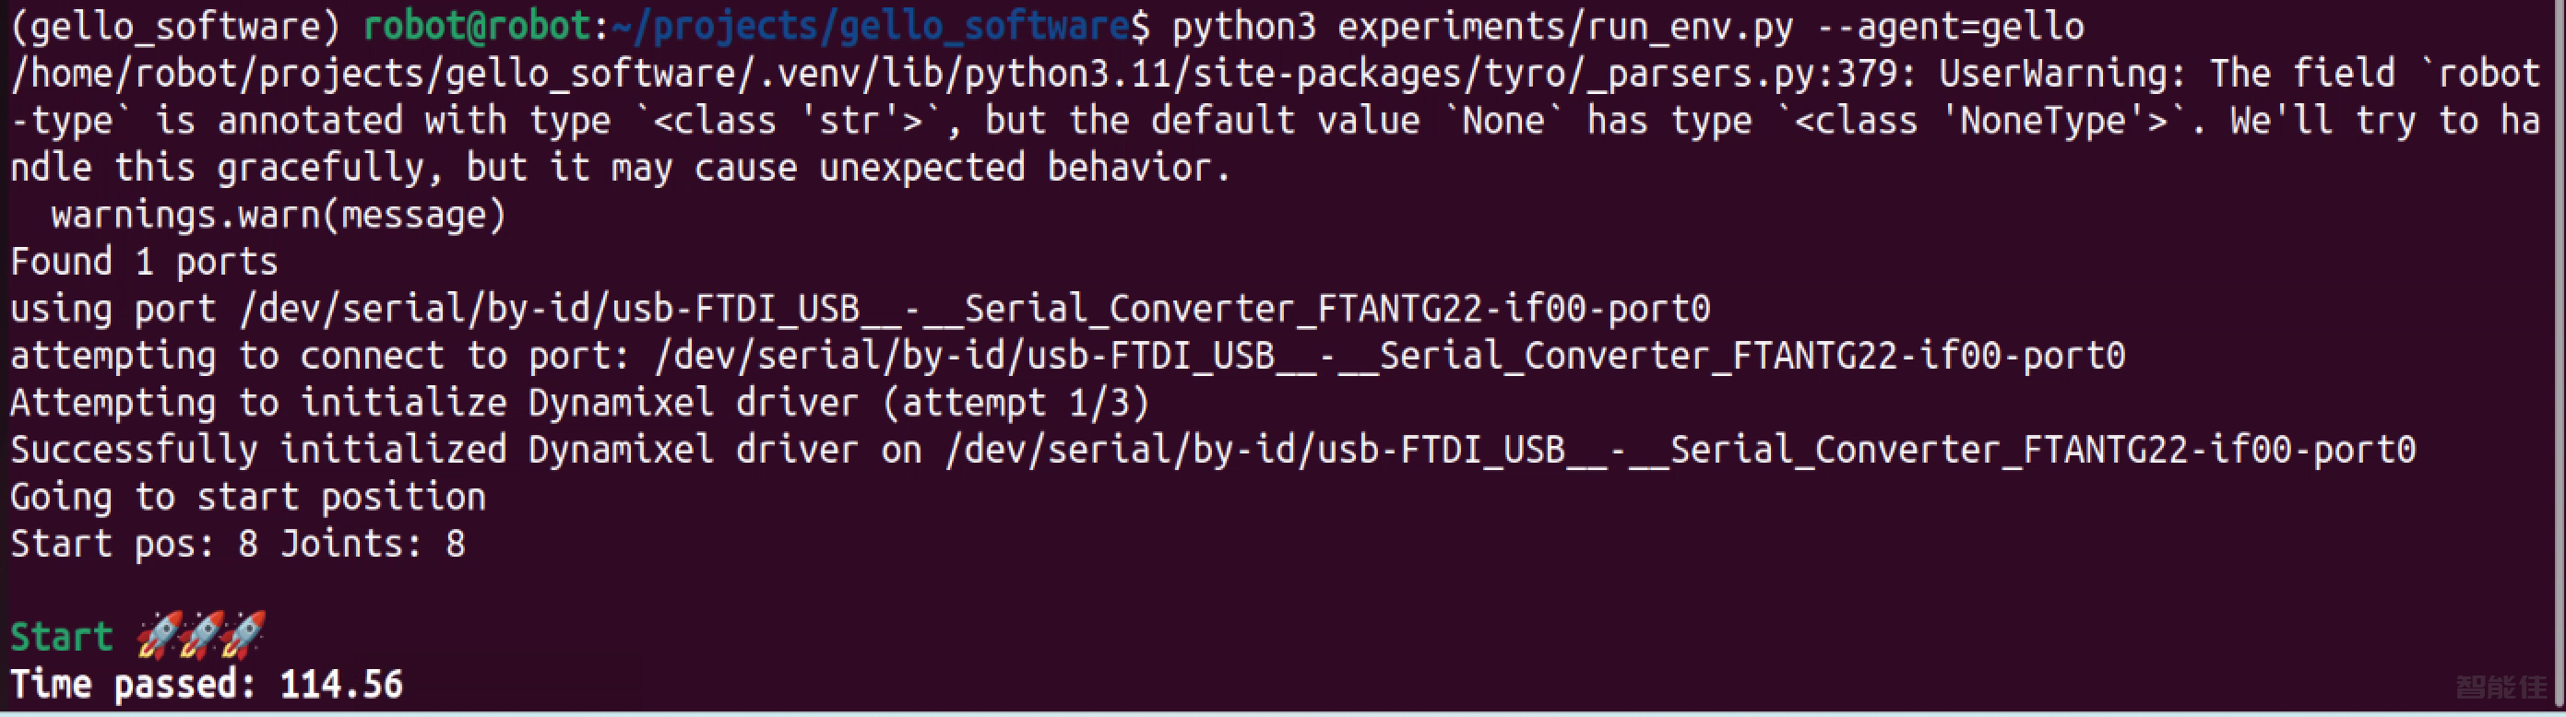Click the green "robot@robot" prompt text
Image resolution: width=2566 pixels, height=717 pixels.
[x=477, y=26]
